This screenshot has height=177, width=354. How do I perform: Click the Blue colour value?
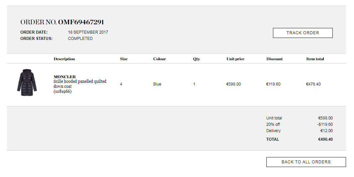(157, 84)
